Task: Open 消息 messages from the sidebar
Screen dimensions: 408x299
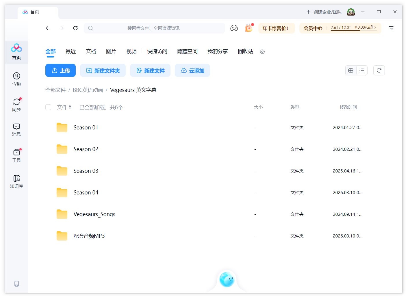Action: click(16, 129)
